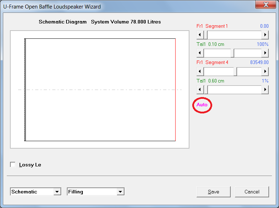Image resolution: width=279 pixels, height=208 pixels.
Task: Click the magenta Auto label
Action: click(202, 105)
